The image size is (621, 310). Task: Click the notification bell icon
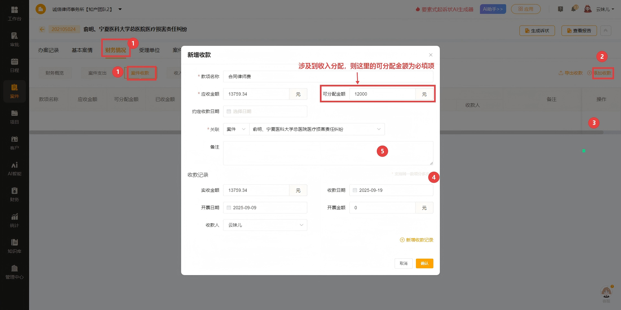click(x=573, y=9)
